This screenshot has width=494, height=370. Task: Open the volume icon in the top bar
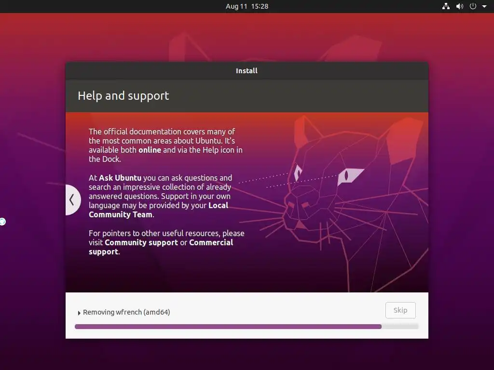pyautogui.click(x=460, y=6)
